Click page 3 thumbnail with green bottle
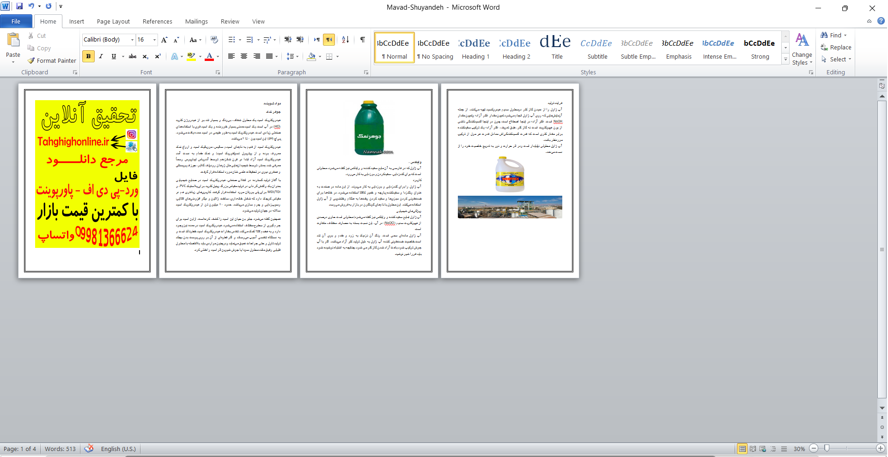 tap(369, 180)
